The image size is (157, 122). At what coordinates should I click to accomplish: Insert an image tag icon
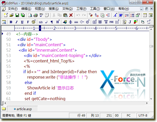pos(65,22)
